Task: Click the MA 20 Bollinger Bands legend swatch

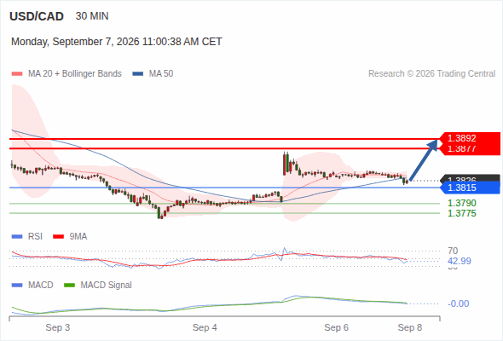Action: tap(17, 74)
